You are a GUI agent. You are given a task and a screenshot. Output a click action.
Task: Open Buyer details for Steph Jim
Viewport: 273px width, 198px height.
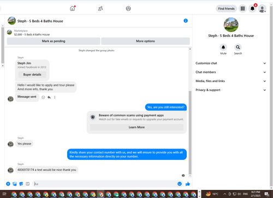point(32,75)
